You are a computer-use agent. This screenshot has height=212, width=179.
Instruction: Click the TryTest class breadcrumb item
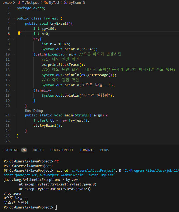(54, 2)
